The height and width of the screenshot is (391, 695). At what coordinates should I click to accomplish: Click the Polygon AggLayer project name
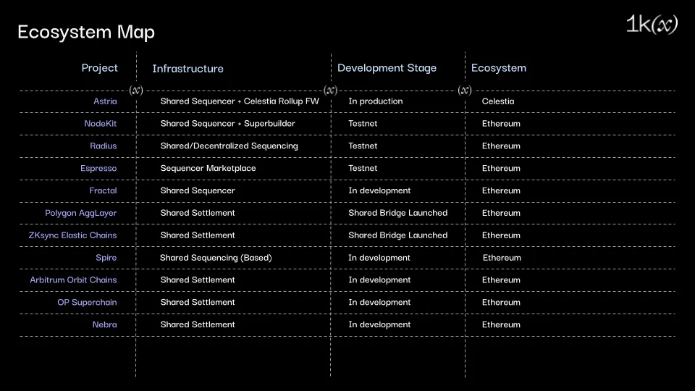click(x=80, y=214)
